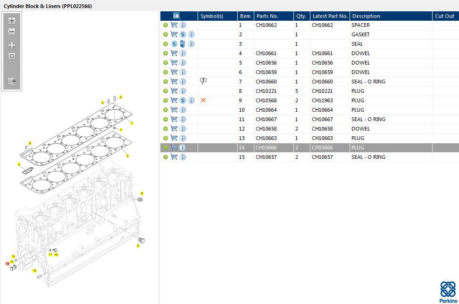Add SPACER CH10662 to shopping cart

click(x=174, y=25)
